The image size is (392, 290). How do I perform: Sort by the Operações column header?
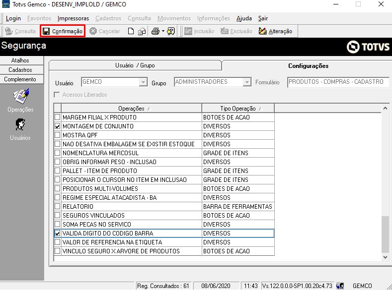[x=132, y=109]
